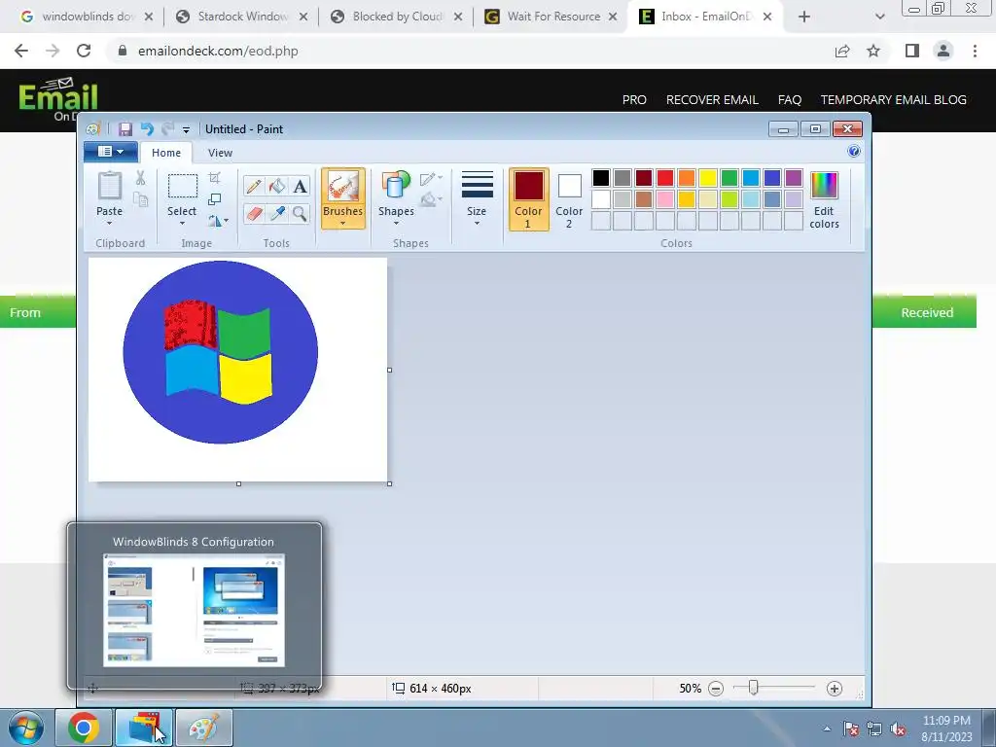Open the Customize Quick Access Toolbar arrow
Viewport: 996px width, 747px height.
(186, 129)
